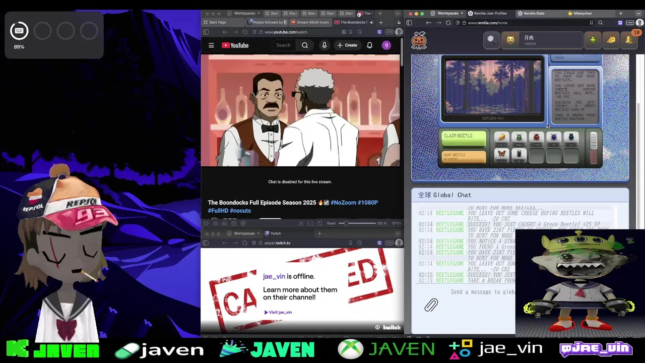Click the YouTube magnifier search button
This screenshot has height=363, width=645.
305,45
